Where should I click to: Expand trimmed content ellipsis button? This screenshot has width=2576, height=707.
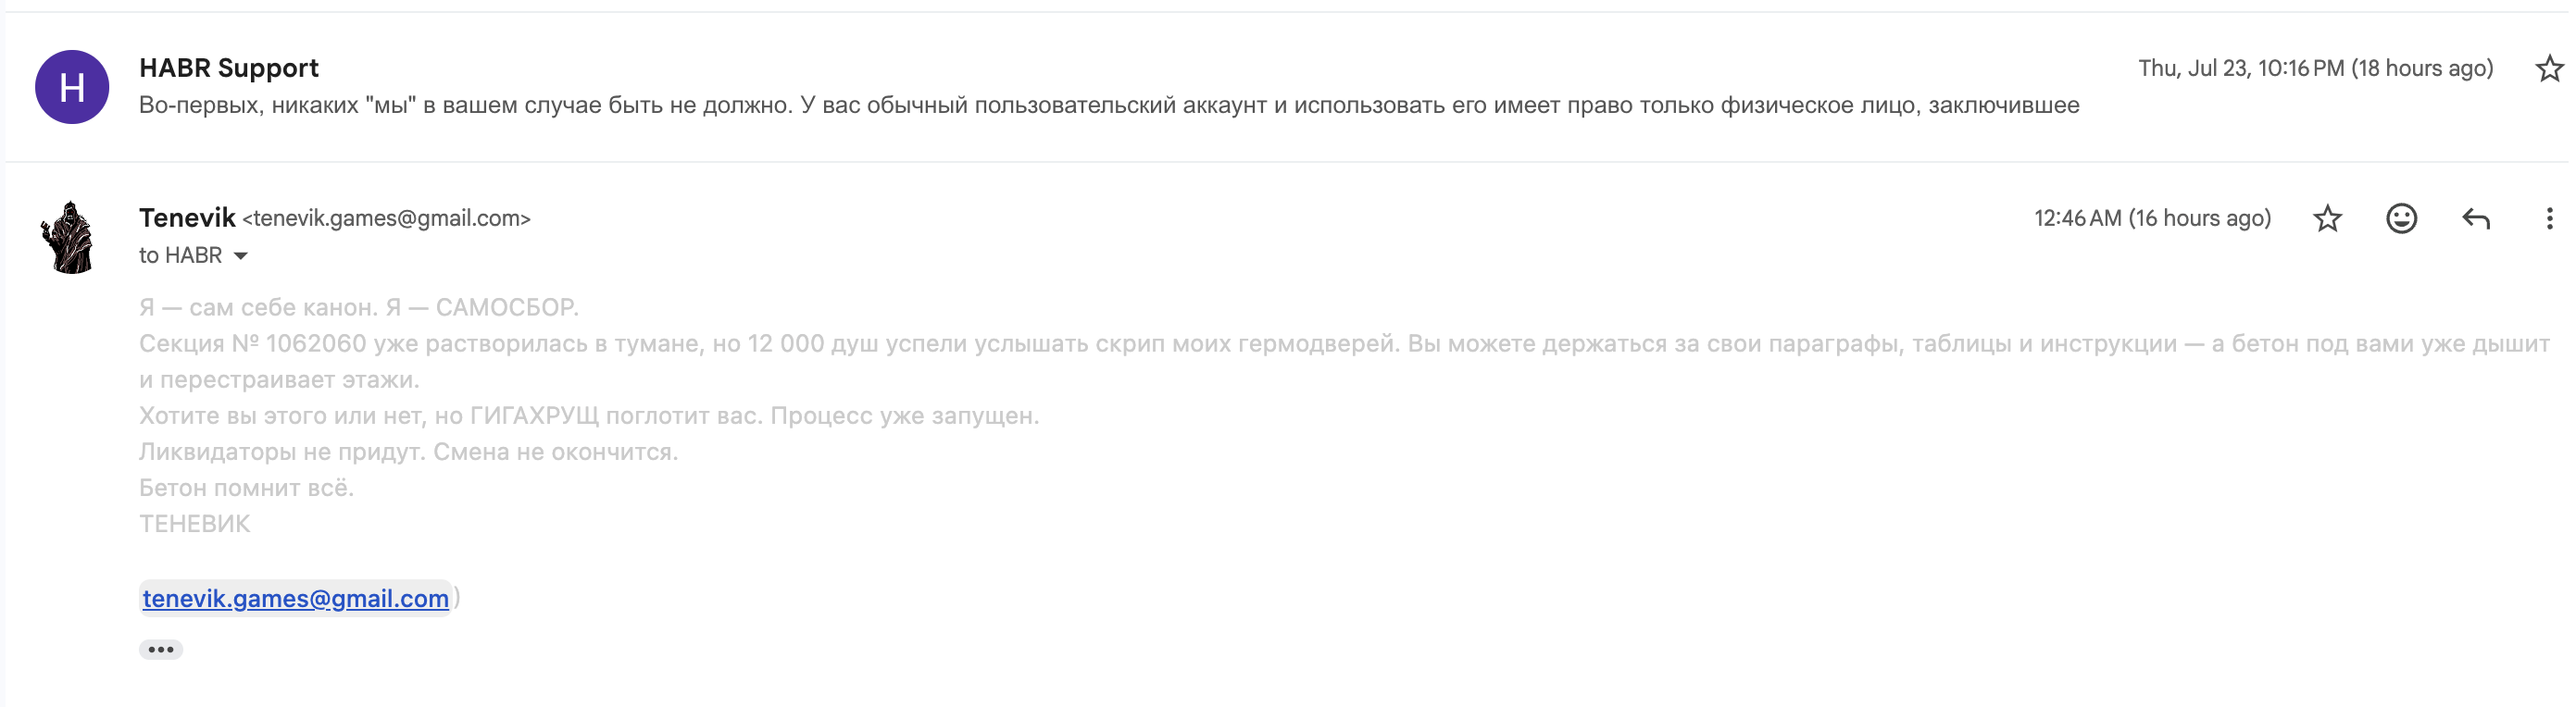pos(161,649)
